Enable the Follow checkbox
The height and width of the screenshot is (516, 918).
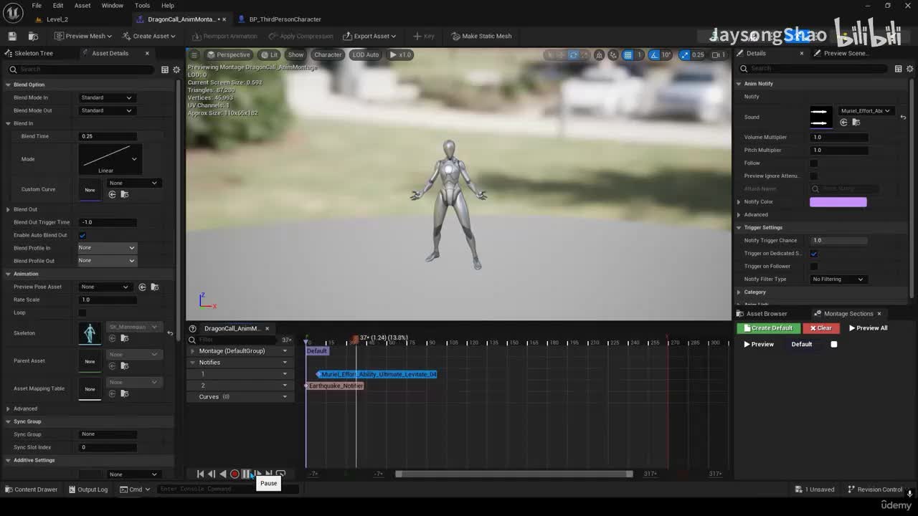[813, 163]
